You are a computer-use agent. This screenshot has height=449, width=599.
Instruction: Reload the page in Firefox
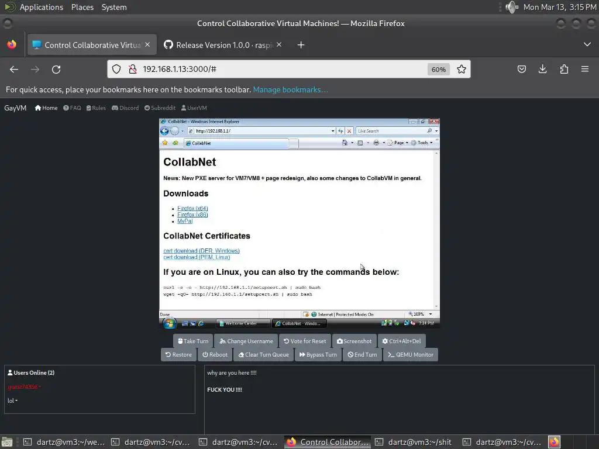56,69
